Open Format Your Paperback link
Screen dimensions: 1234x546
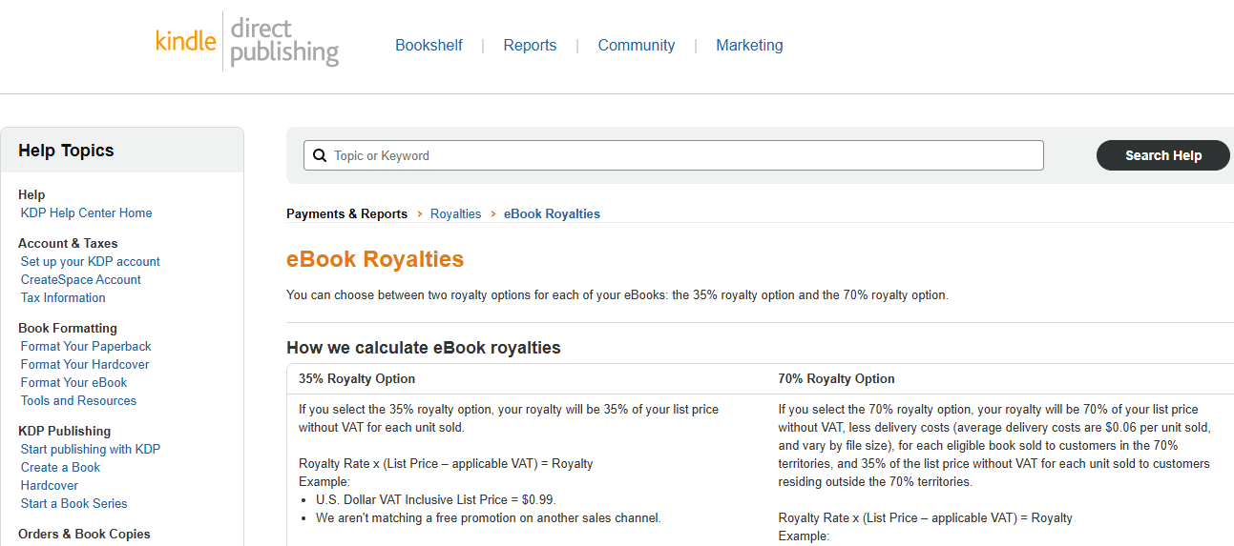[x=86, y=346]
